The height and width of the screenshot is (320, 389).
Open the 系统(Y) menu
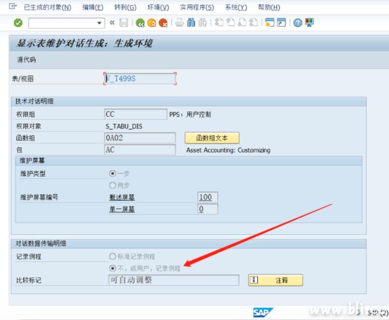(236, 7)
